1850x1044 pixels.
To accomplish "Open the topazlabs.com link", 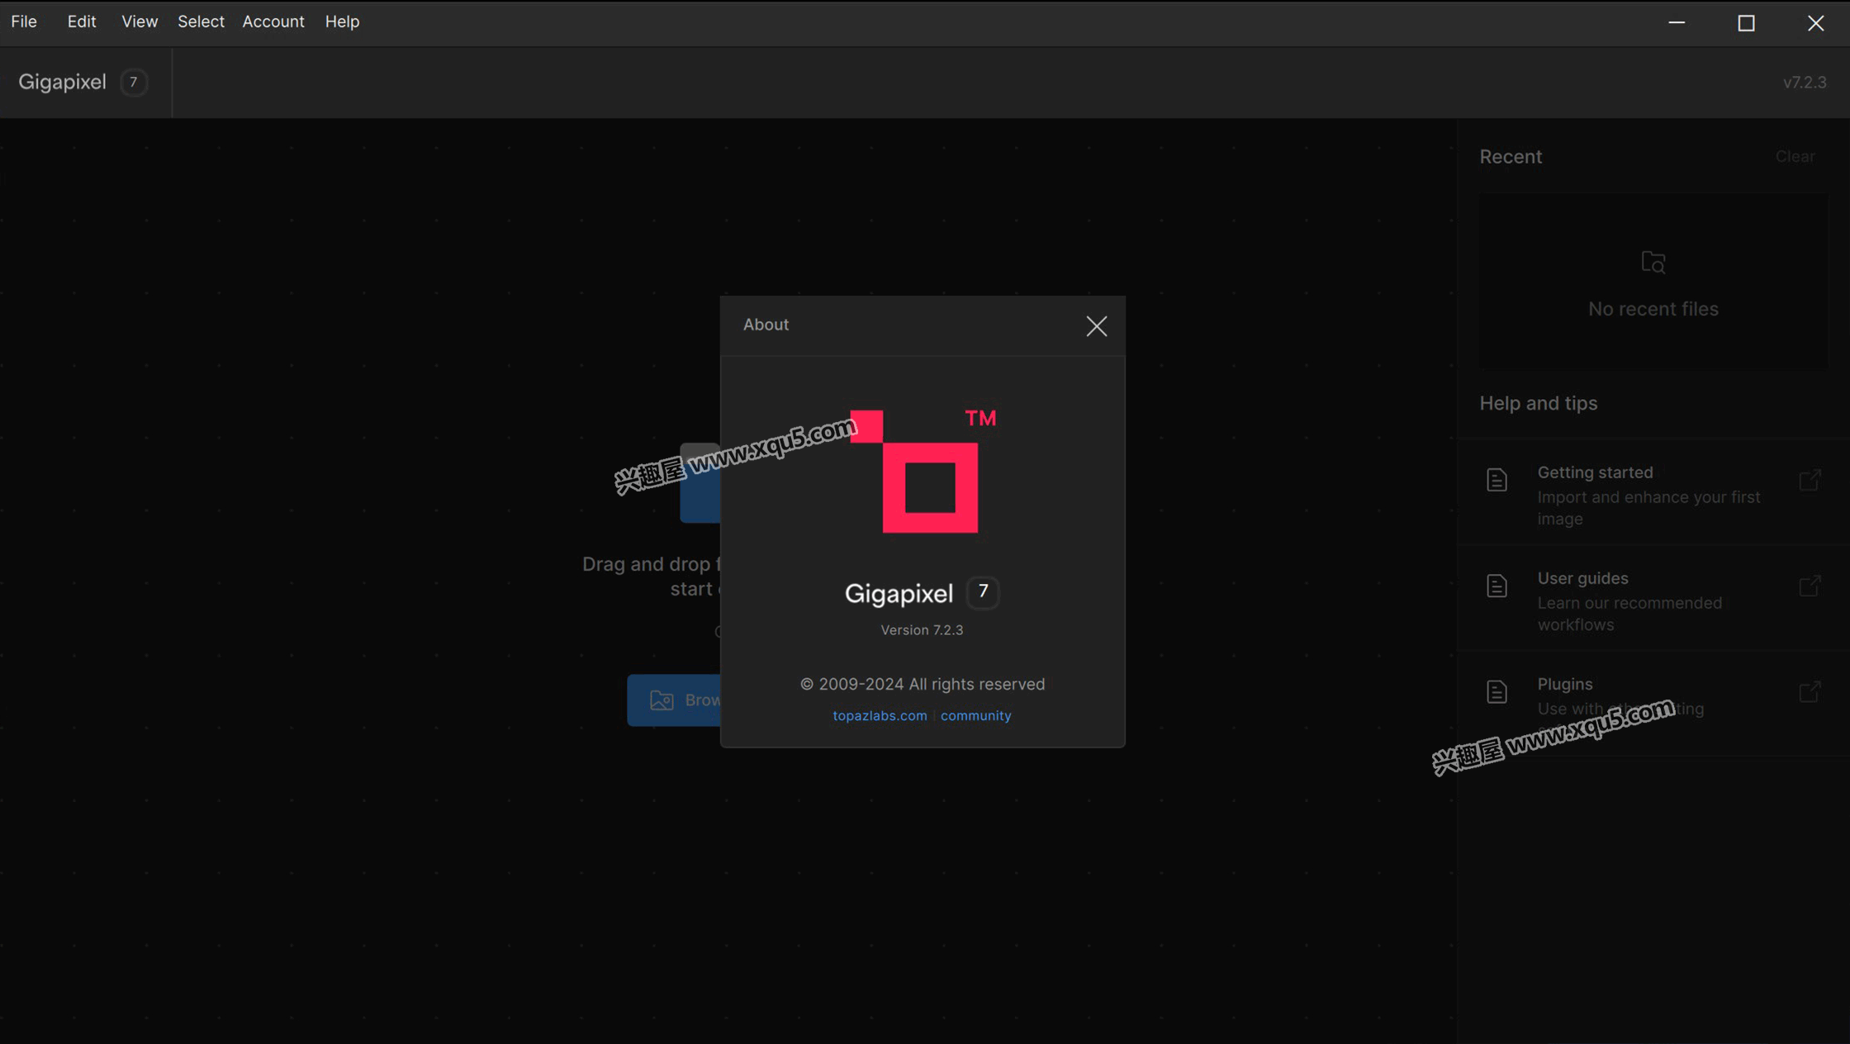I will point(880,715).
